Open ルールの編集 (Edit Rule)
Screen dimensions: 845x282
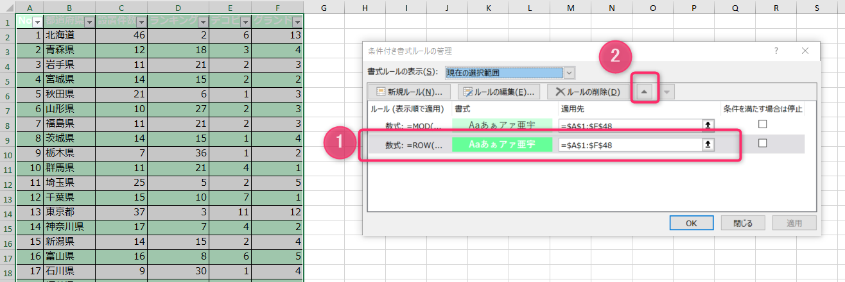tap(498, 92)
